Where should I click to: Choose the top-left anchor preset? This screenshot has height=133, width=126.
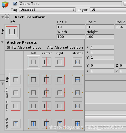tap(33, 79)
